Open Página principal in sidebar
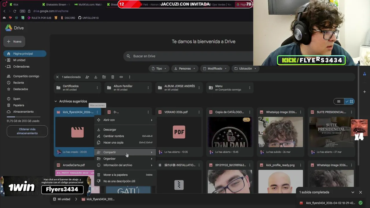370x208 pixels. point(25,54)
